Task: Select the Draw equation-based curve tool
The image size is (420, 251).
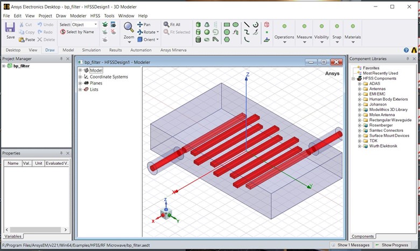Action: tap(256, 32)
